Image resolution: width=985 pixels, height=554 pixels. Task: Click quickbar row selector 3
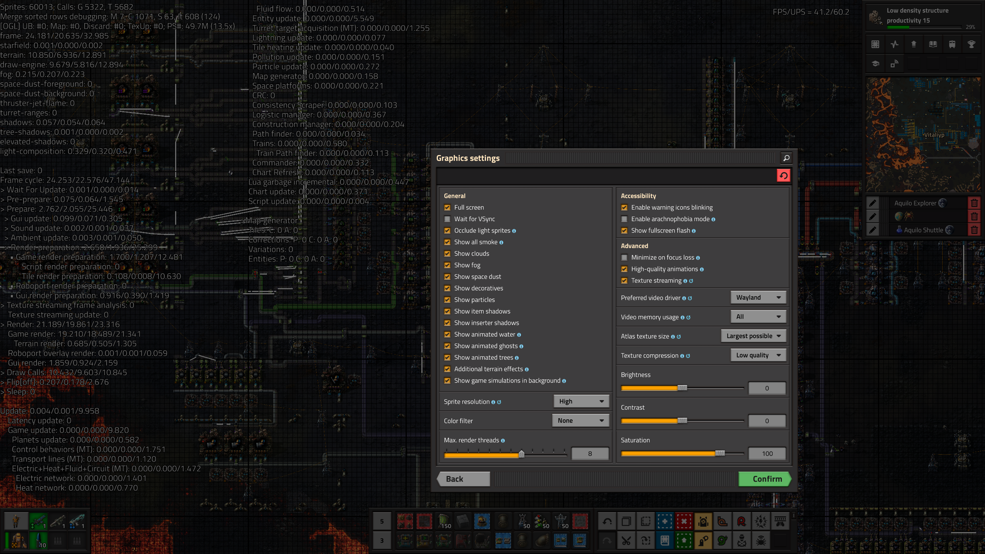[x=382, y=541]
